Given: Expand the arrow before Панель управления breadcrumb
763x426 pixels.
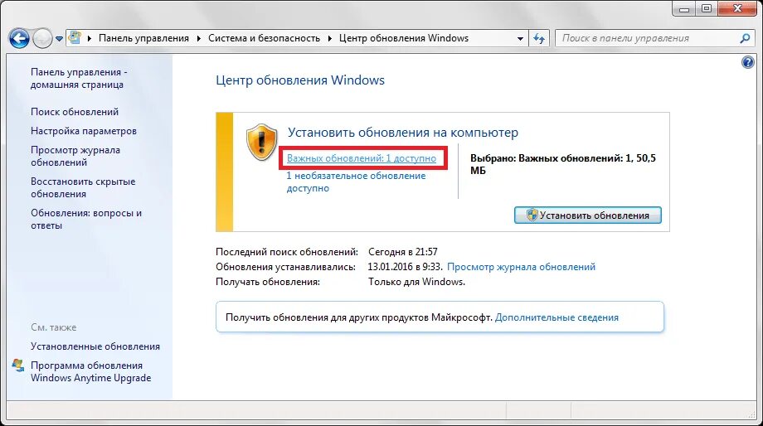Looking at the screenshot, I should [89, 38].
